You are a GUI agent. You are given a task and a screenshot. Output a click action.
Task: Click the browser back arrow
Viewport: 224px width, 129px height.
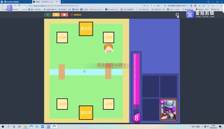2,6
